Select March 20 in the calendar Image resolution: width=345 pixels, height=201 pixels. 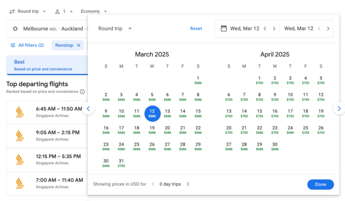167,130
